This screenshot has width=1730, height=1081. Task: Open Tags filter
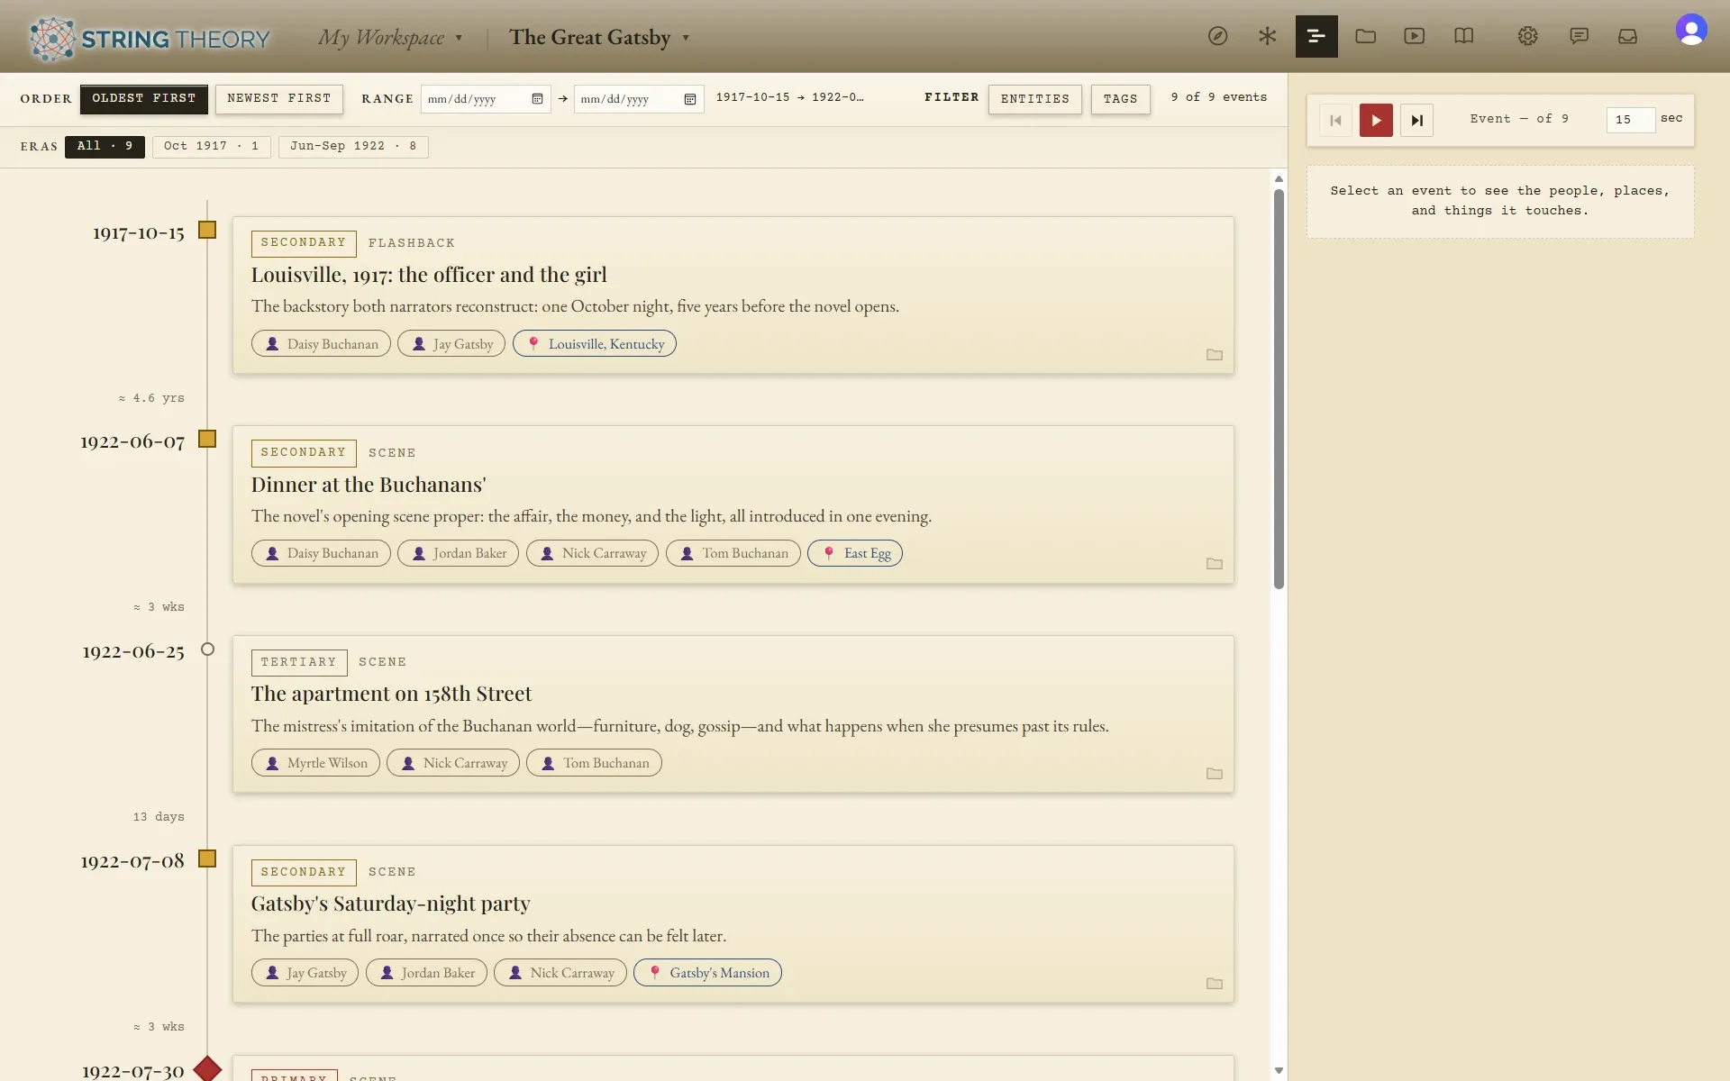click(x=1121, y=99)
